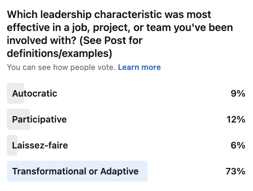This screenshot has height=191, width=253.
Task: Click the white space in the Transformational row
Action: pos(186,171)
